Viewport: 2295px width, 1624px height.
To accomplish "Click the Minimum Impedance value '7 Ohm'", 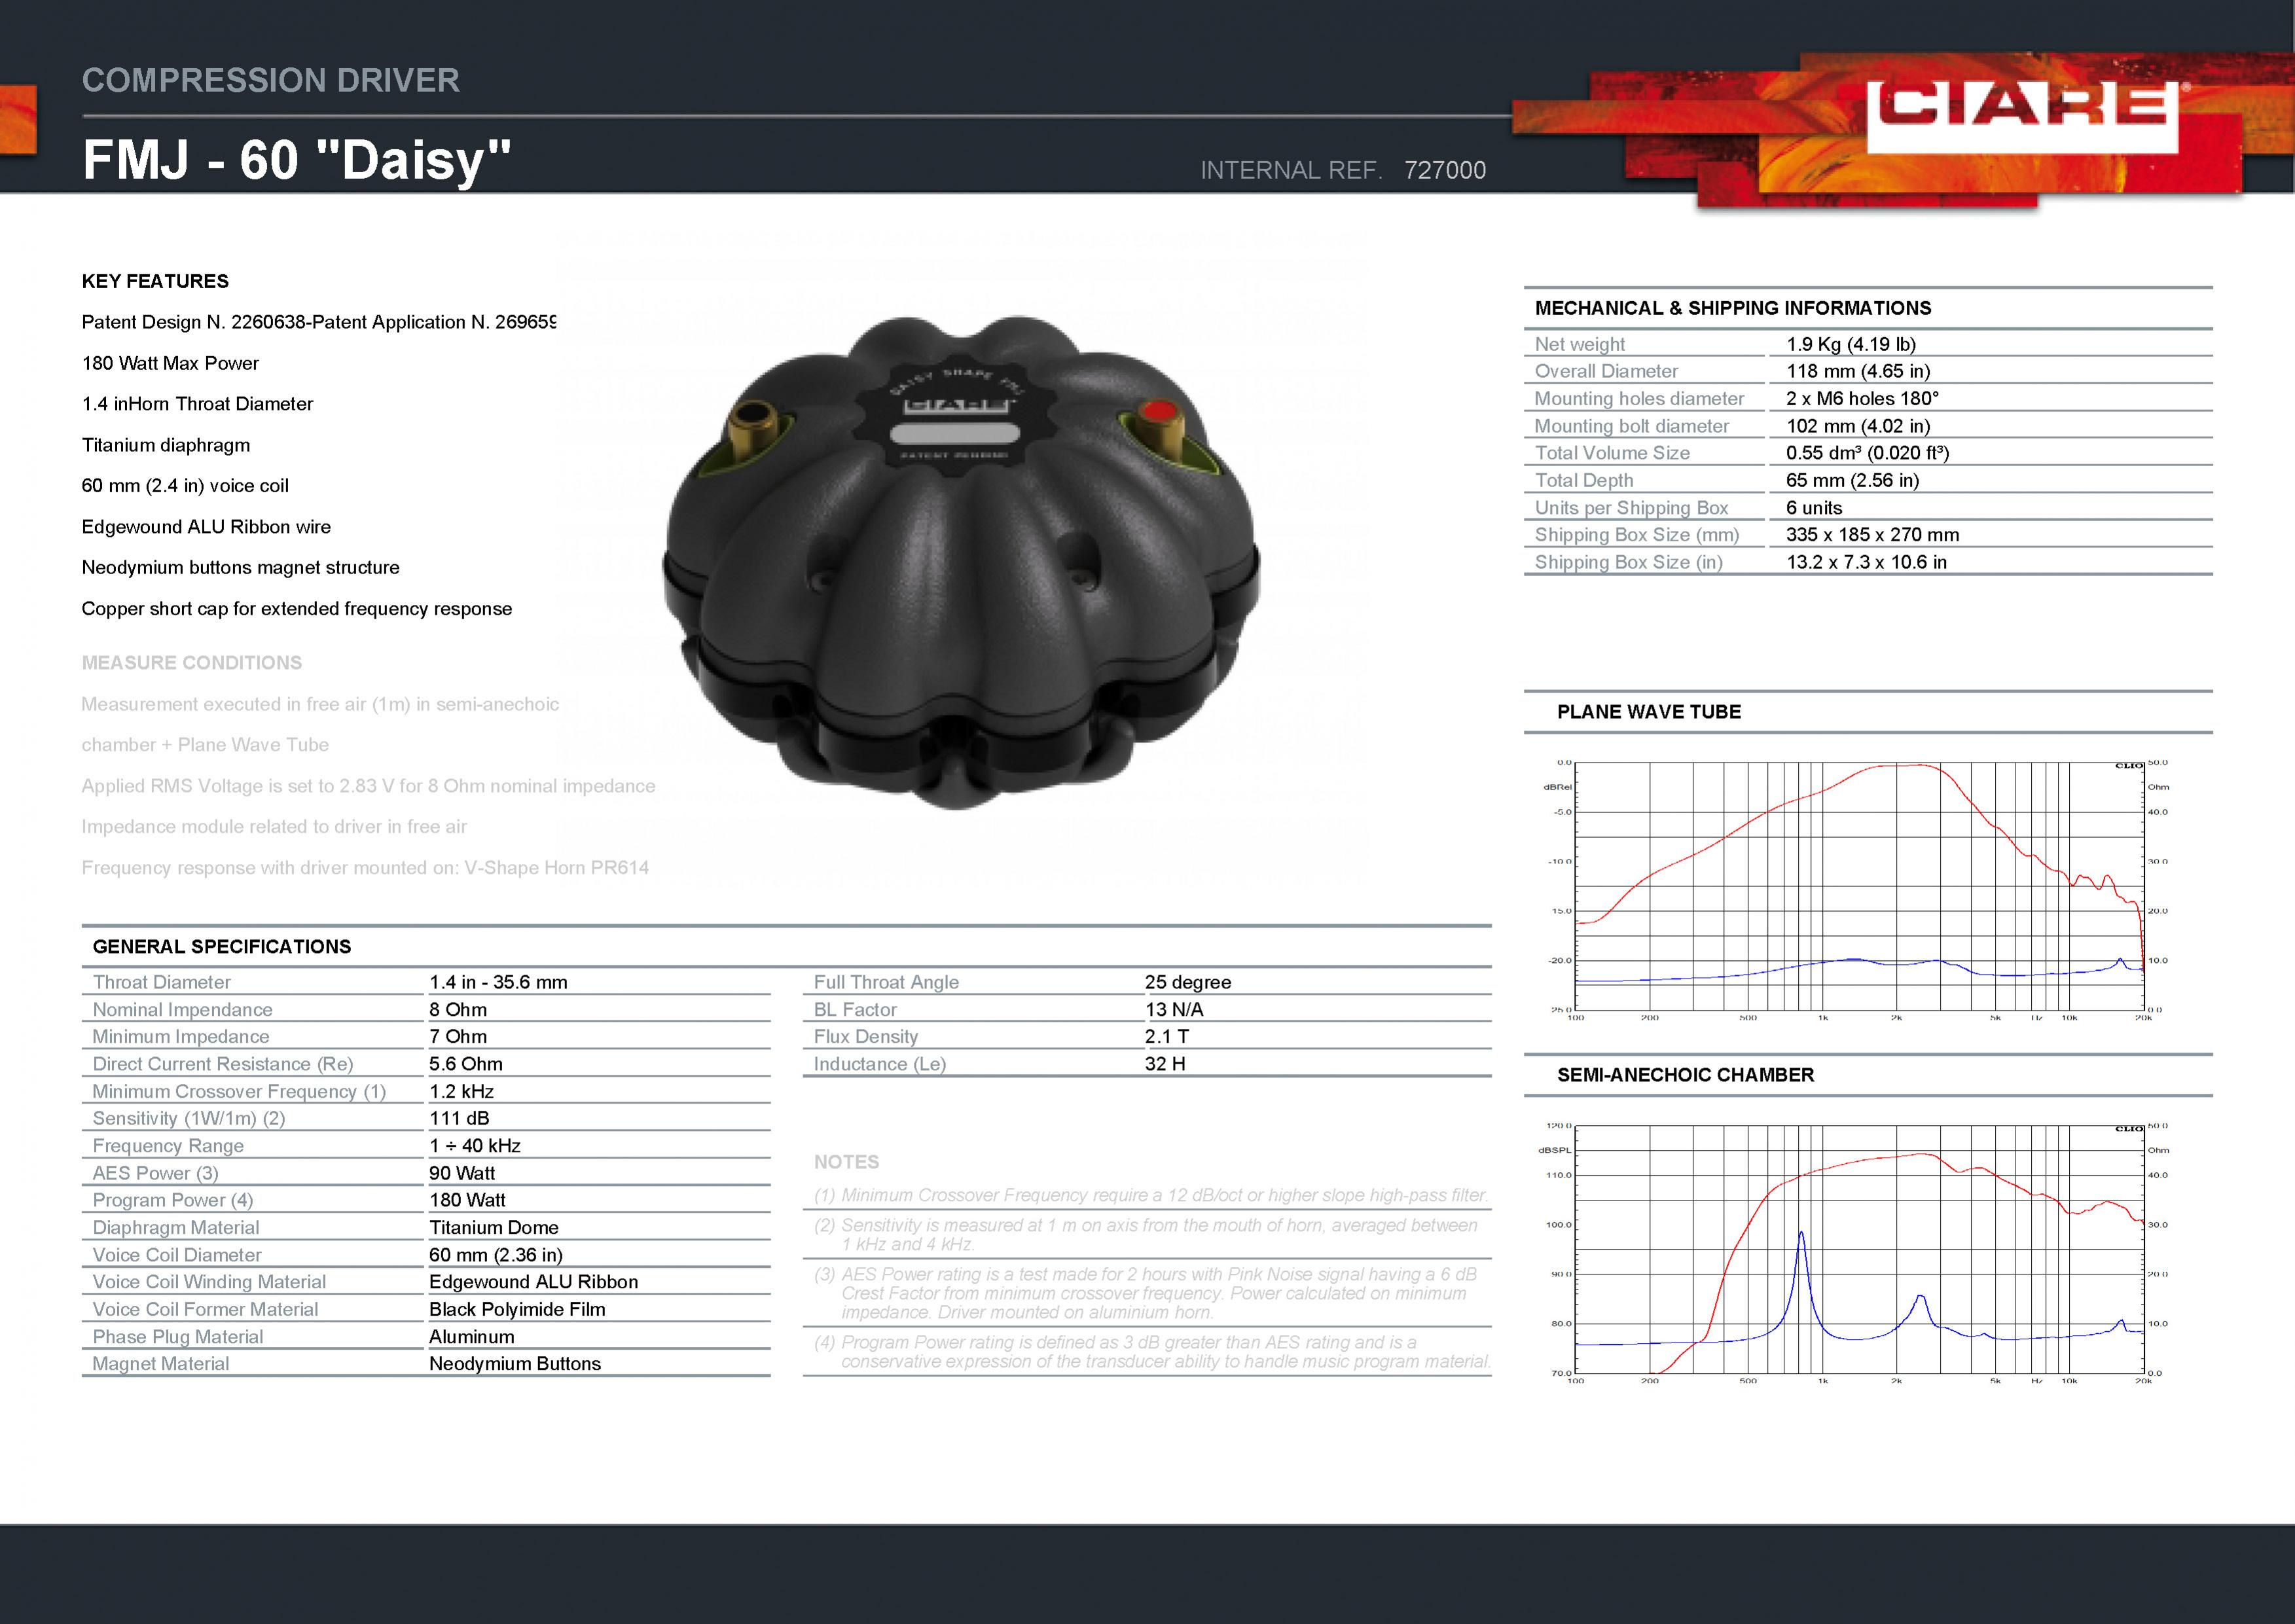I will [458, 1037].
